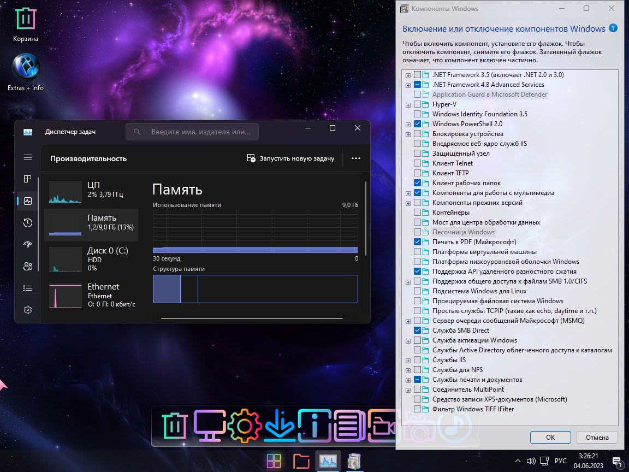Click the Task Manager search field
The width and height of the screenshot is (629, 472).
pos(192,132)
